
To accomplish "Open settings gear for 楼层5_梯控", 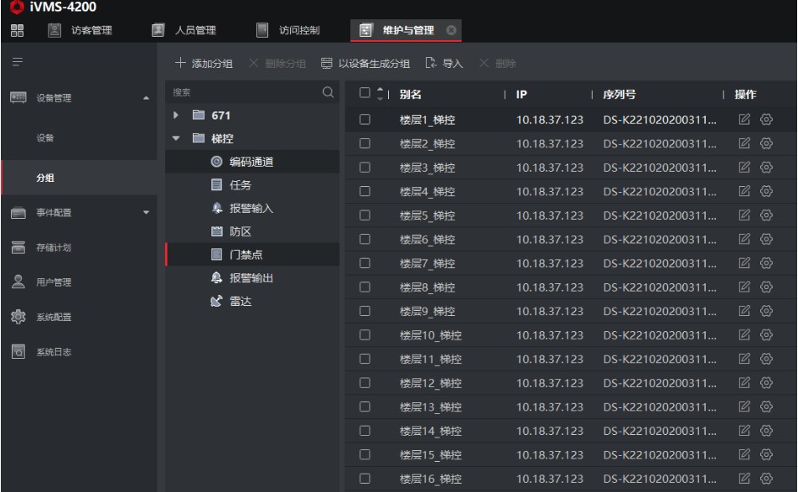I will tap(766, 215).
